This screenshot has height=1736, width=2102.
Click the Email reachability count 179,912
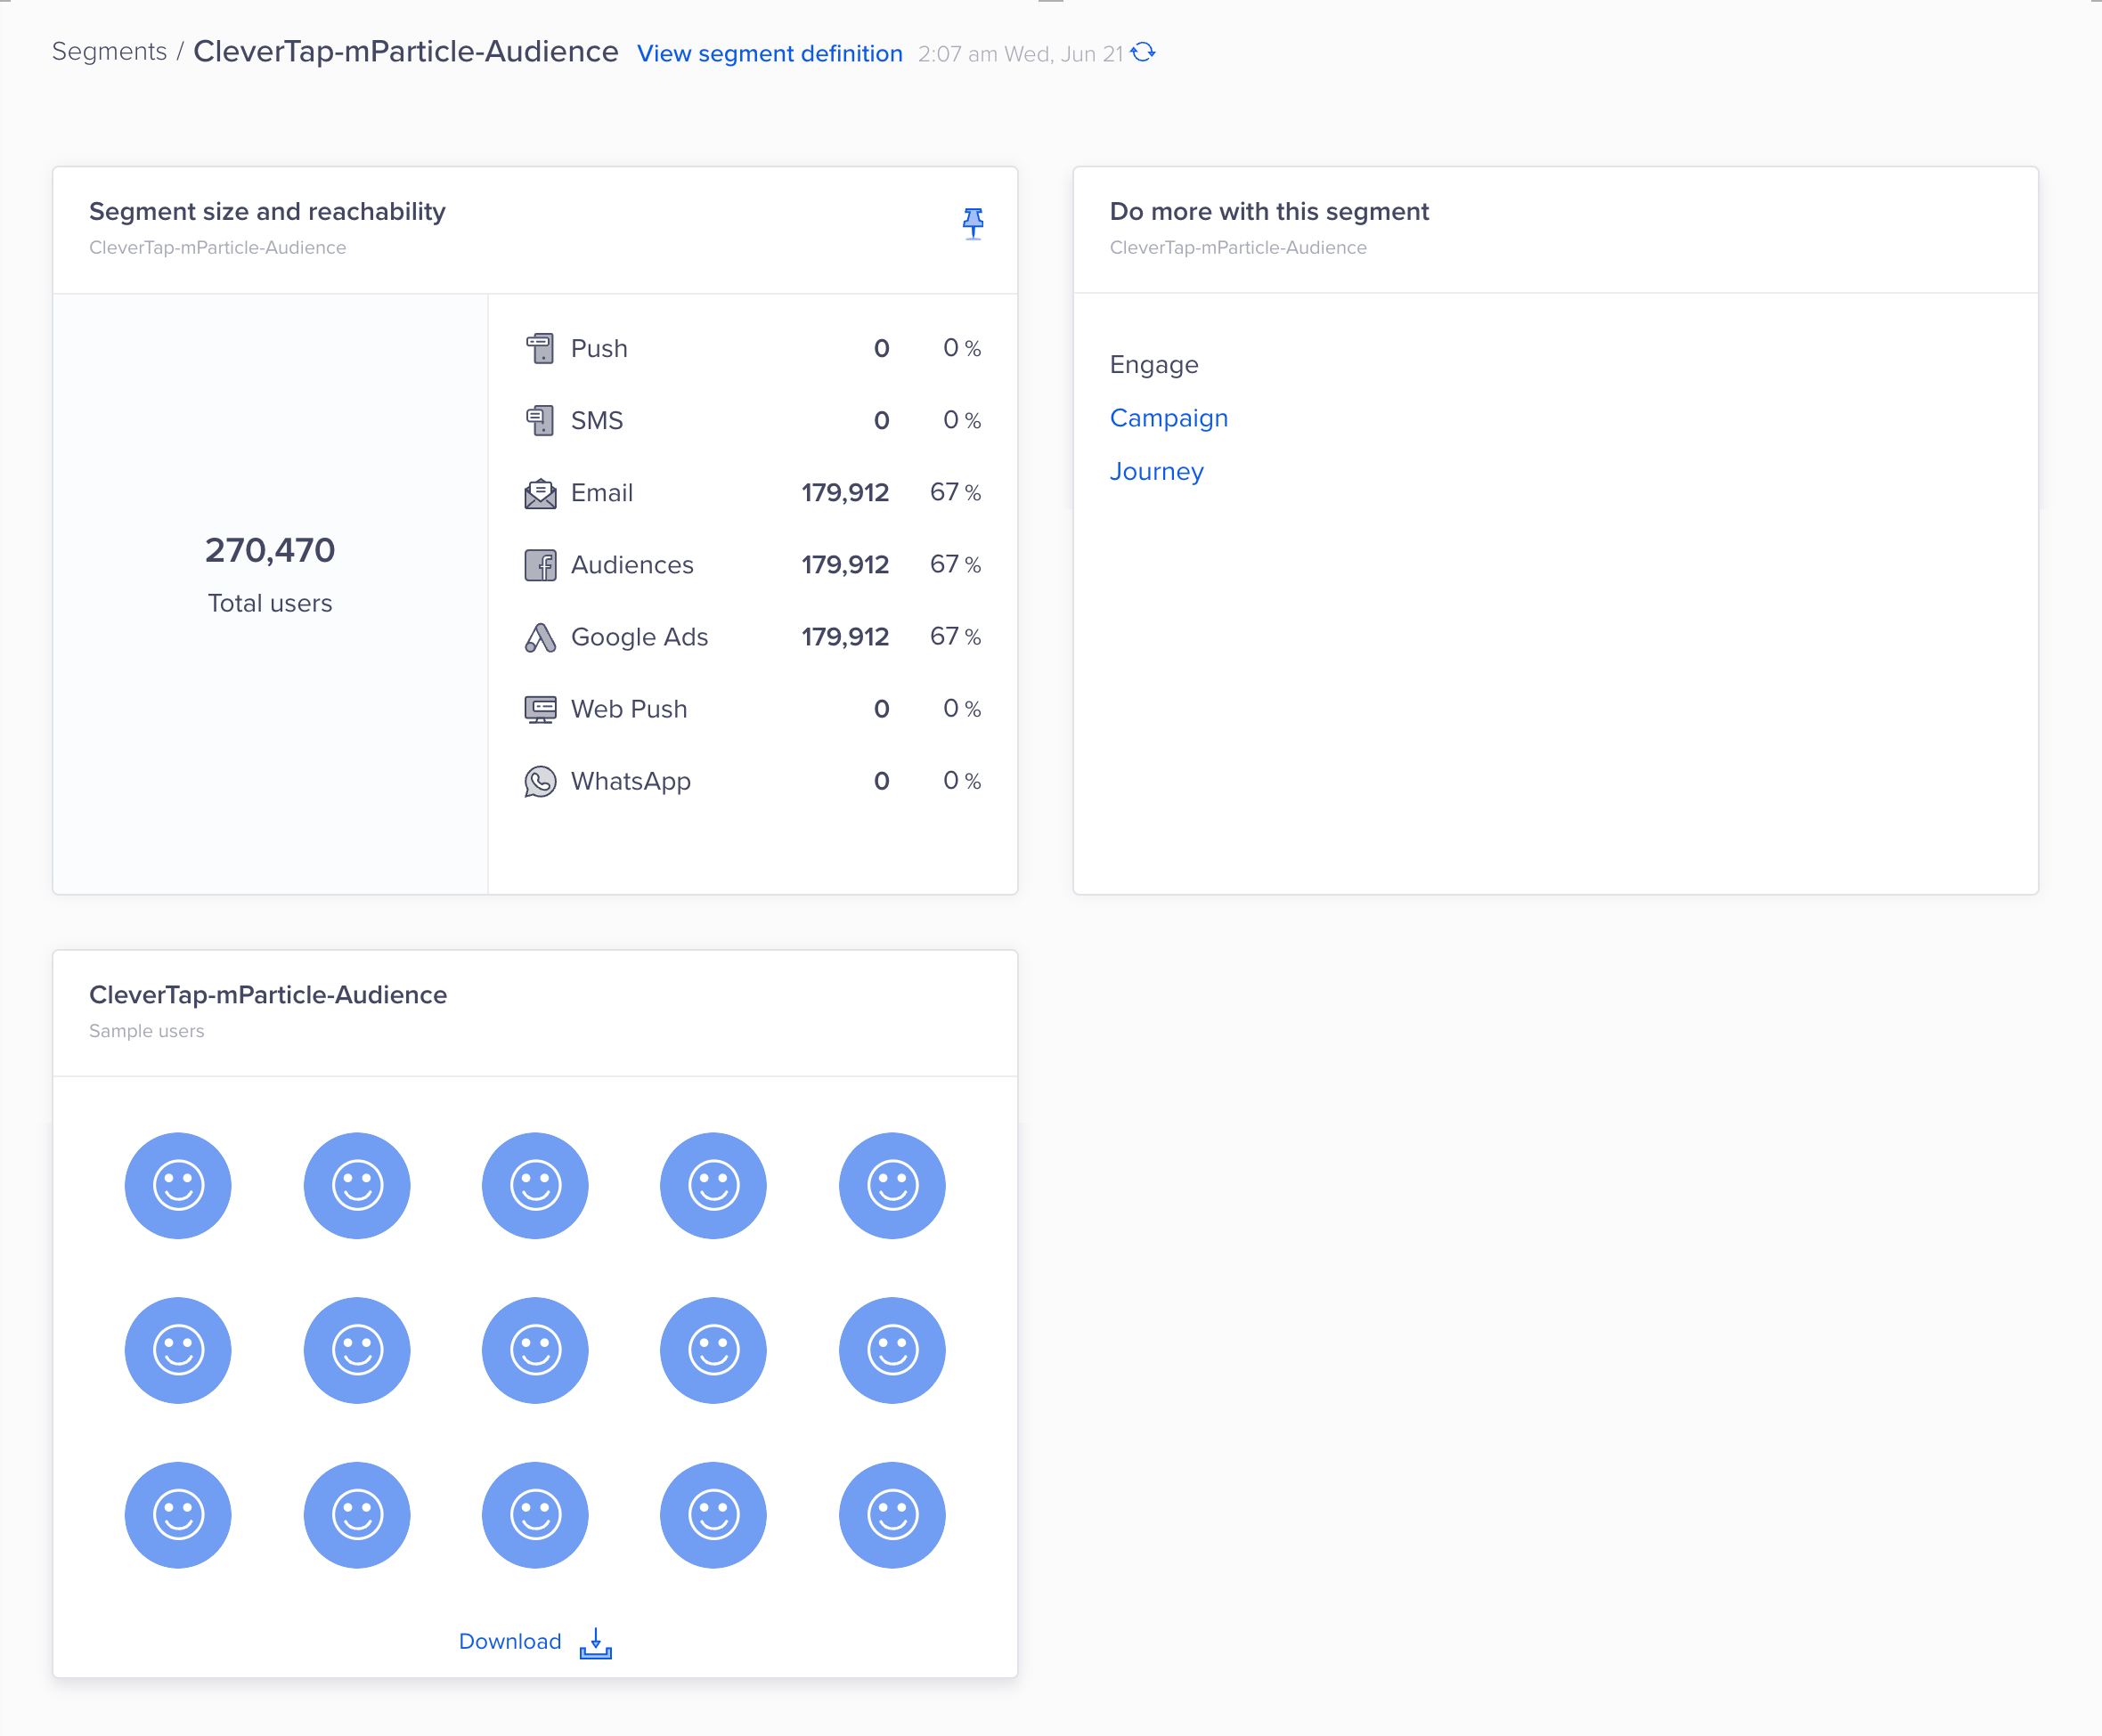(x=845, y=492)
